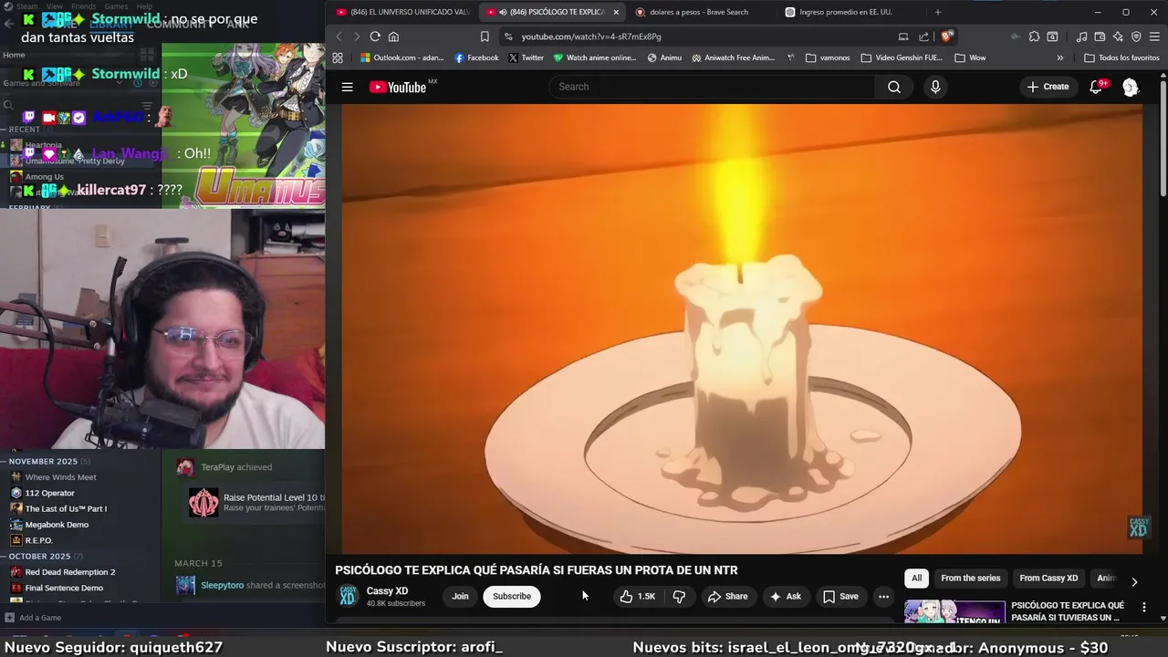
Task: Dislike the video with the thumbs-down button
Action: (x=679, y=596)
